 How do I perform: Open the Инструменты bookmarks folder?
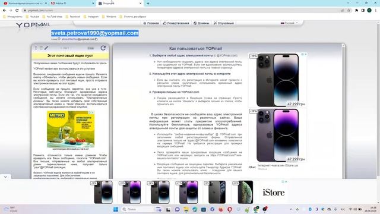(x=12, y=17)
